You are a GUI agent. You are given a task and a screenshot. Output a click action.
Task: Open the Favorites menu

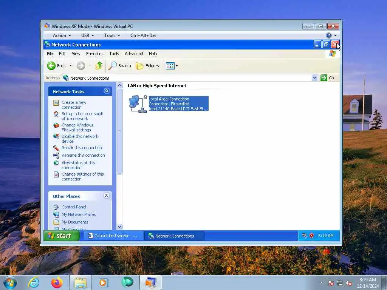pyautogui.click(x=95, y=54)
